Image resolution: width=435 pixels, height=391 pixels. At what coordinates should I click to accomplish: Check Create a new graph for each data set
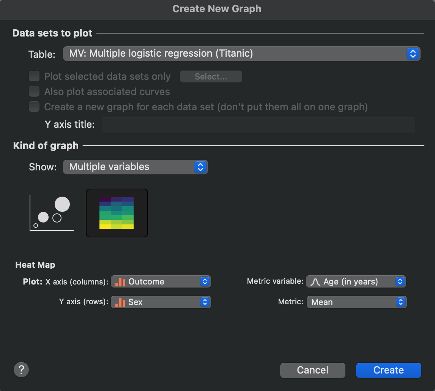[x=35, y=107]
